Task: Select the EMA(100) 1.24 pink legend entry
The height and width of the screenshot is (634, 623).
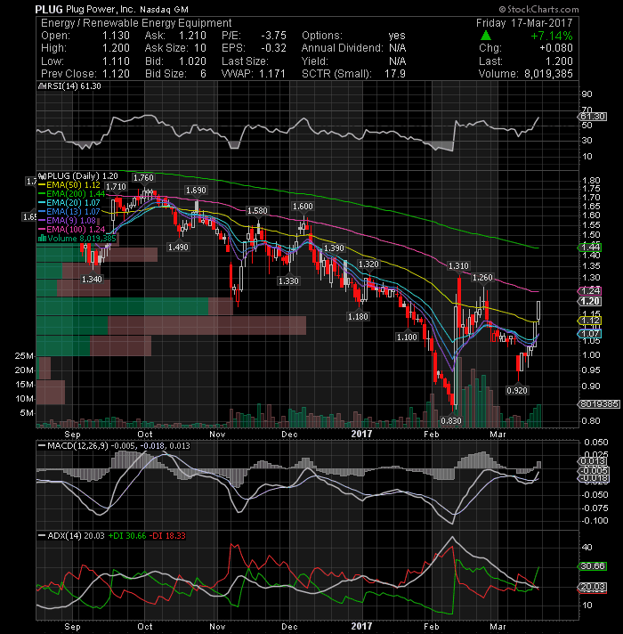Action: click(x=71, y=229)
